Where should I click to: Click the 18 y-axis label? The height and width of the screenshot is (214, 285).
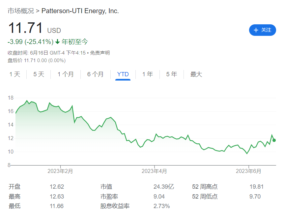pos(11,98)
